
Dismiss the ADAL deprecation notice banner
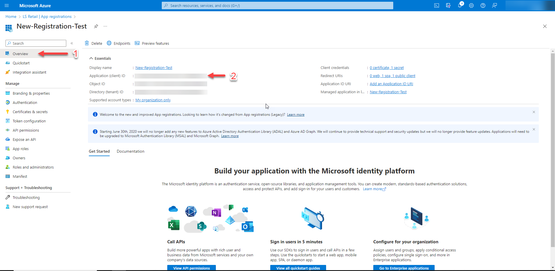coord(534,129)
